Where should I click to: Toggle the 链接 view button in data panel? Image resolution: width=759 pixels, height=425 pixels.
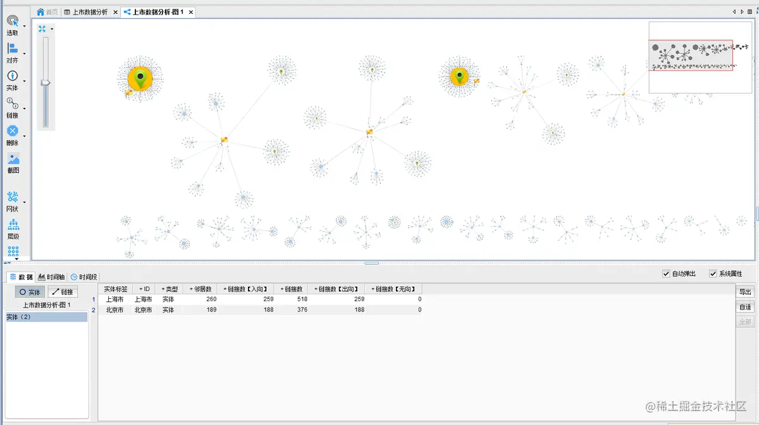click(63, 292)
